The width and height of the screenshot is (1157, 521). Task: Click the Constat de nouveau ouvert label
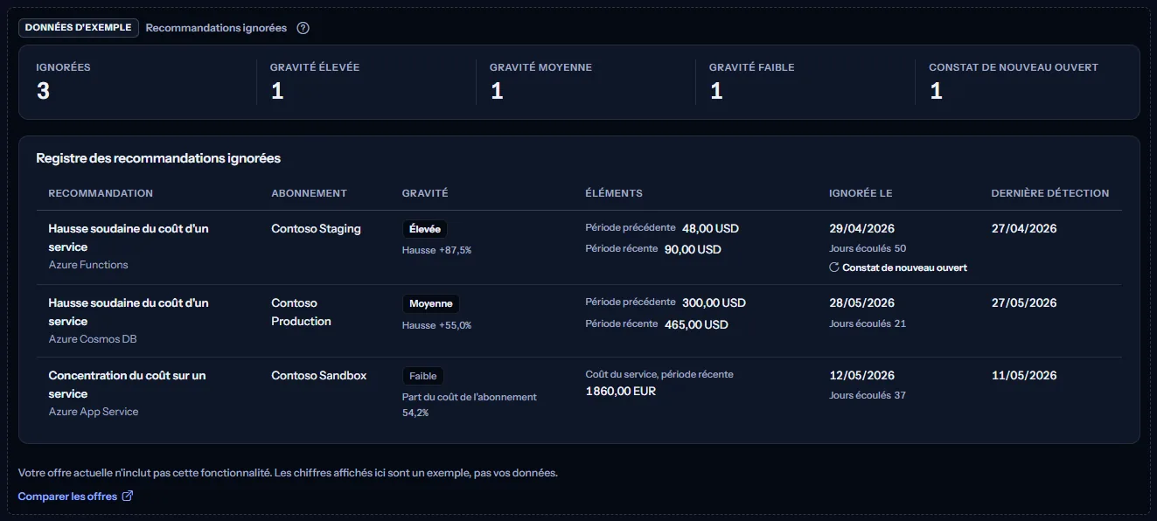tap(904, 267)
